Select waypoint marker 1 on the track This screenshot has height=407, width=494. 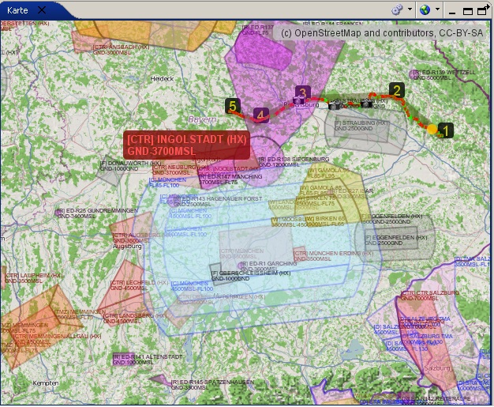446,130
